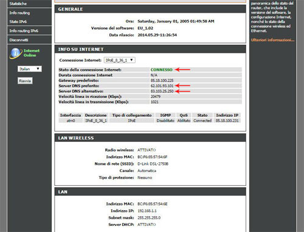
Task: Select the atm0 interface table cell
Action: (x=71, y=121)
